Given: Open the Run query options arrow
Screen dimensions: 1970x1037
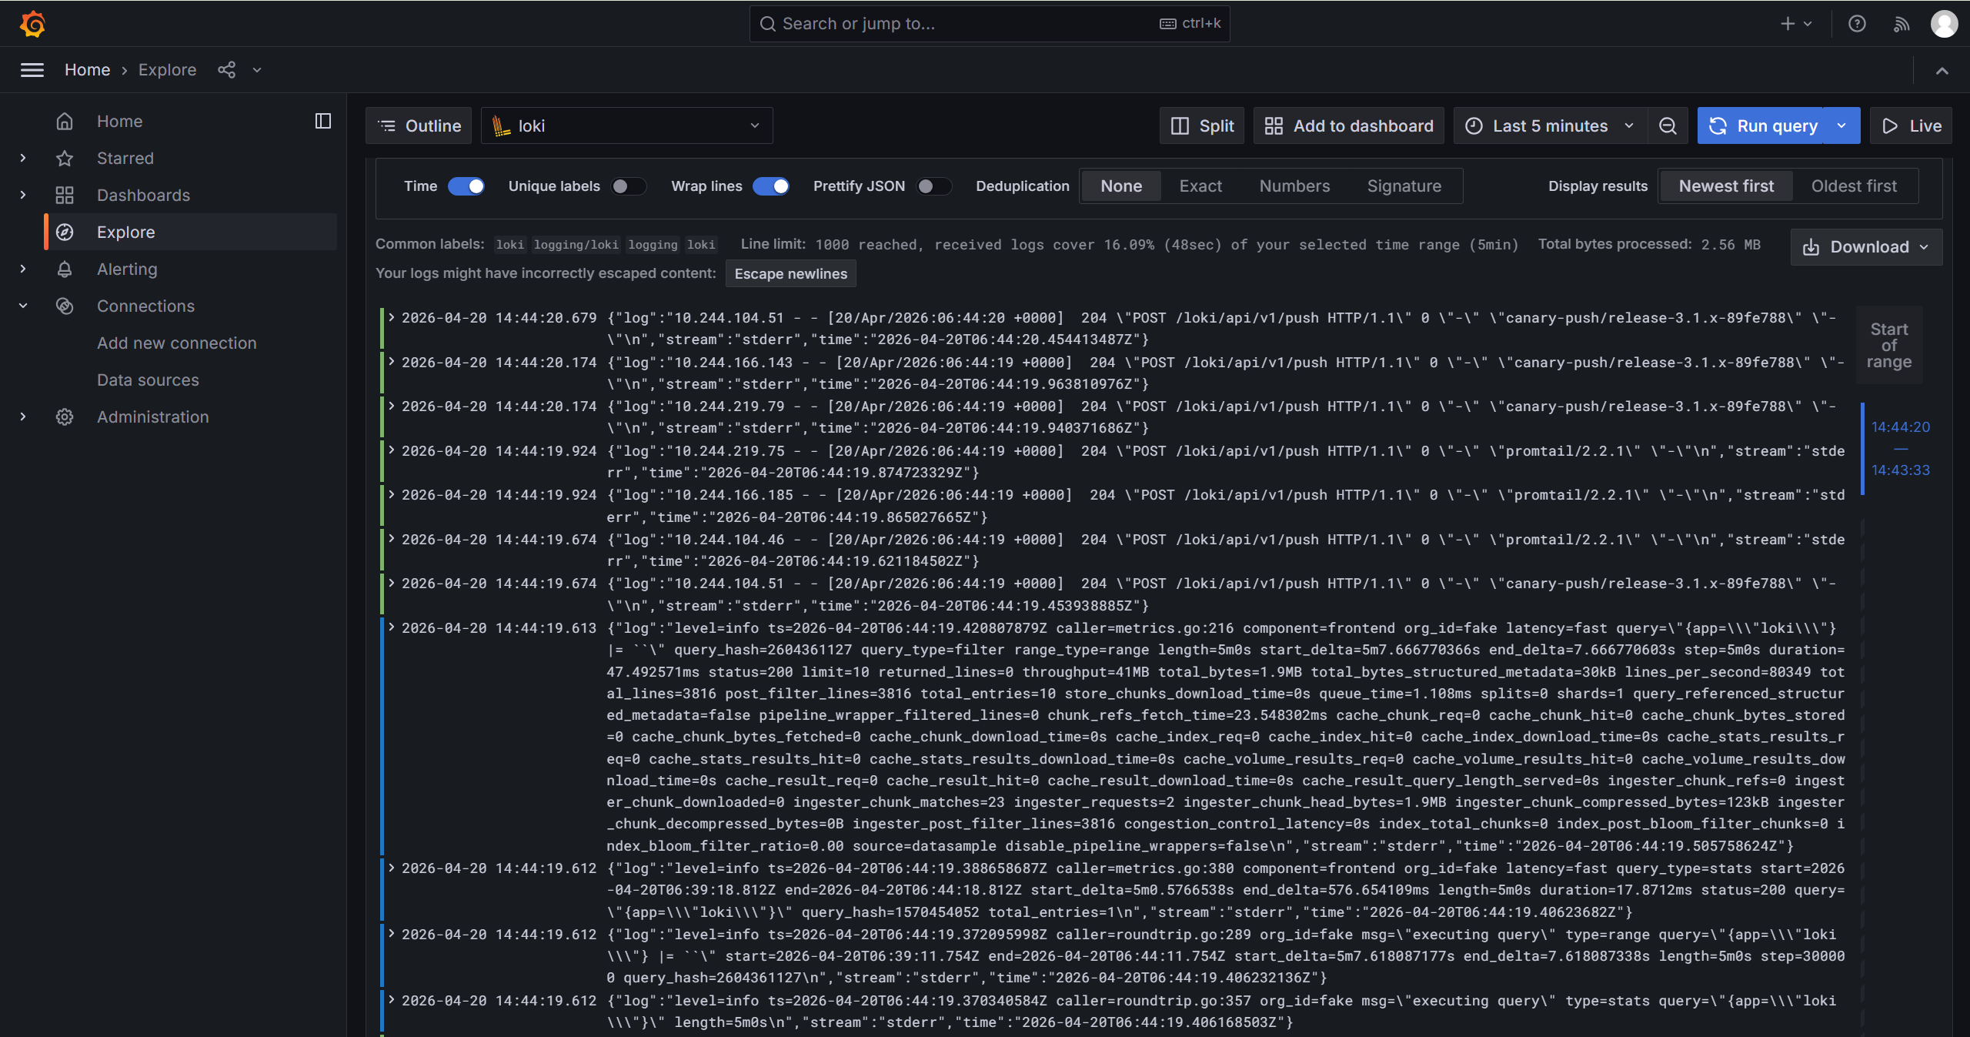Looking at the screenshot, I should pyautogui.click(x=1841, y=125).
